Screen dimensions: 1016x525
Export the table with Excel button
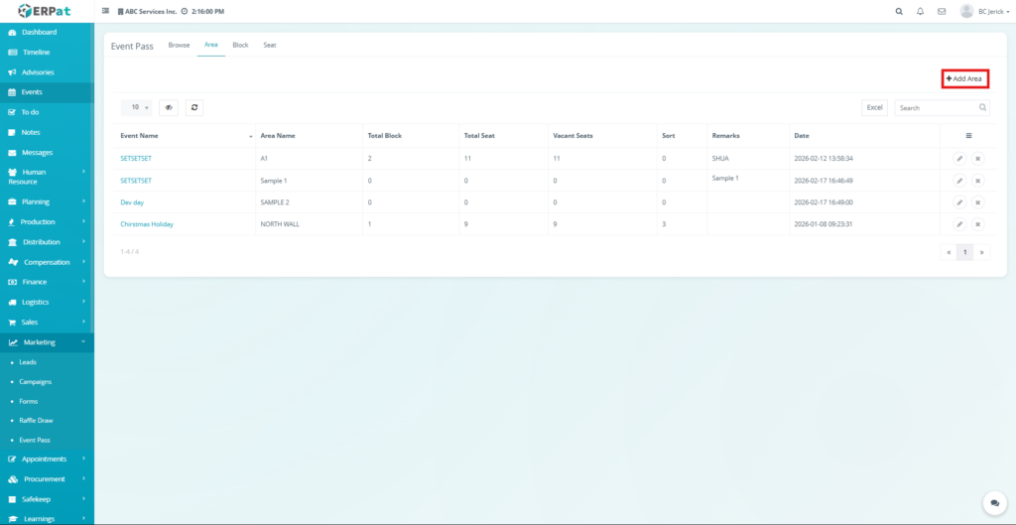[874, 107]
